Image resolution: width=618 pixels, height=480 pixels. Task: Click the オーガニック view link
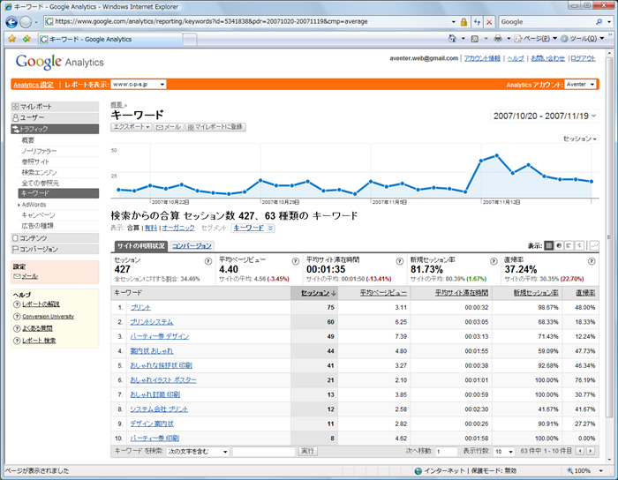pyautogui.click(x=178, y=228)
